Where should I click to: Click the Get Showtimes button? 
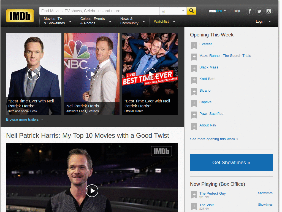point(231,163)
